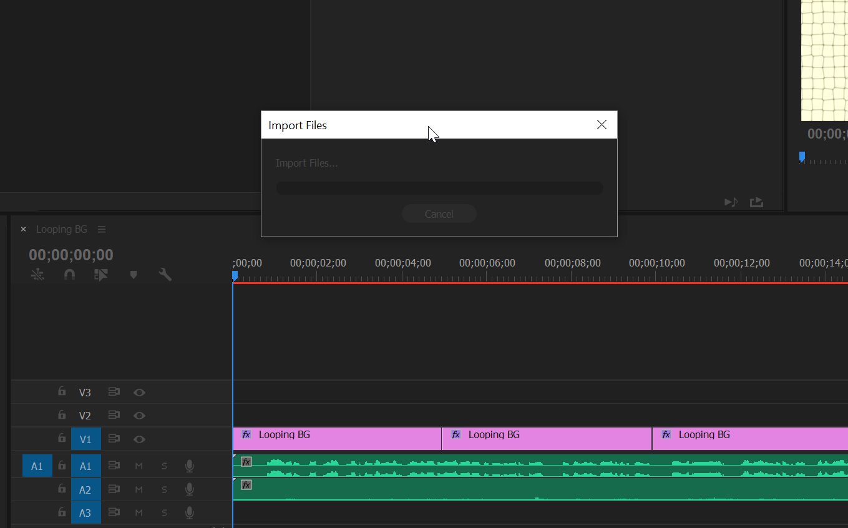Select third Looping BG video clip
848x528 pixels.
click(750, 439)
